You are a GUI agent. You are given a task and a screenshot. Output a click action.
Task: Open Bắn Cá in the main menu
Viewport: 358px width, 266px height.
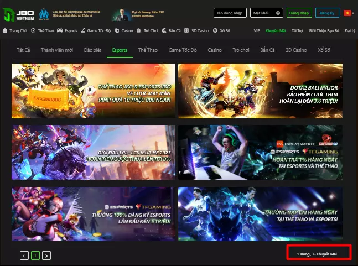click(174, 30)
